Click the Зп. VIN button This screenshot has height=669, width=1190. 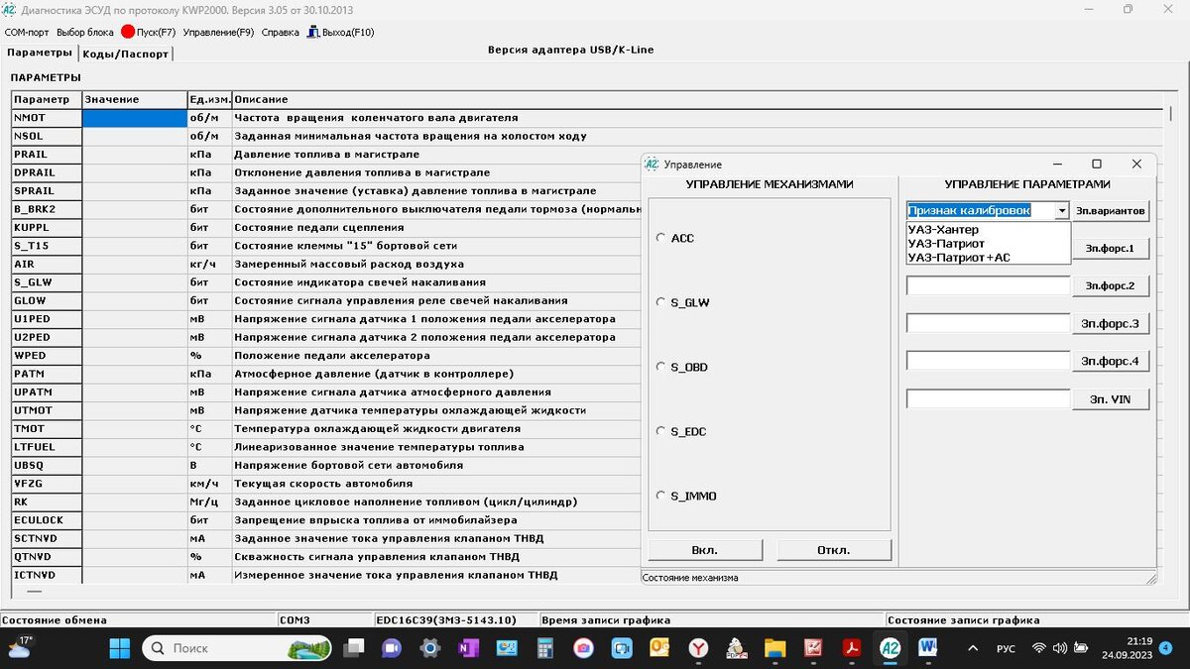pyautogui.click(x=1111, y=398)
